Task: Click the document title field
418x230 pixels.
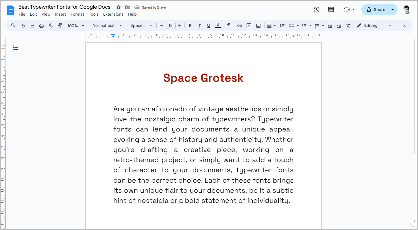Action: coord(64,7)
